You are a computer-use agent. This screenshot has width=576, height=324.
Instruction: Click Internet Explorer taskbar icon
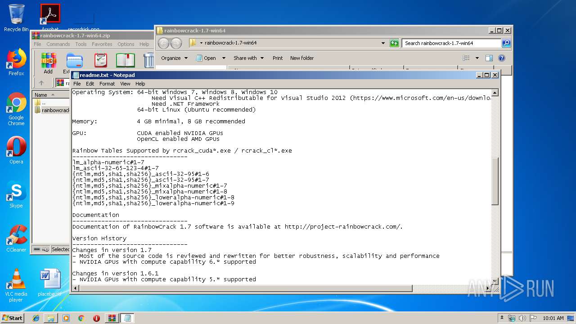[x=36, y=318]
